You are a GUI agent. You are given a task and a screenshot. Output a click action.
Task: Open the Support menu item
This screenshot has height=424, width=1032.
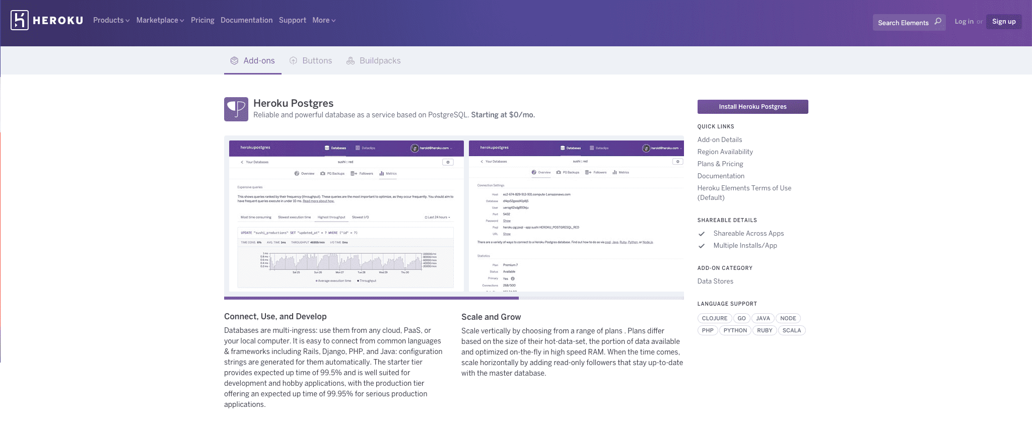(x=292, y=20)
